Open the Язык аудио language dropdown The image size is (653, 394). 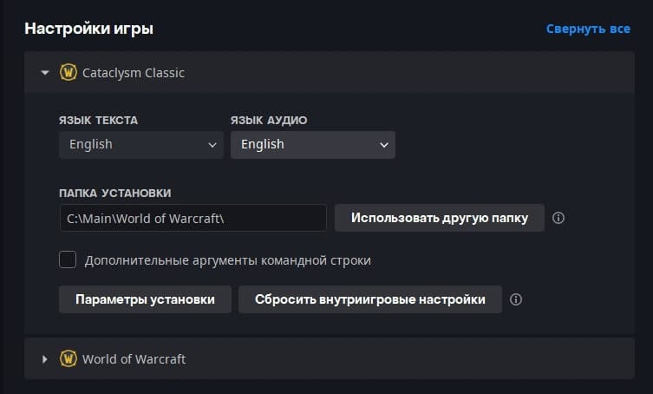312,145
